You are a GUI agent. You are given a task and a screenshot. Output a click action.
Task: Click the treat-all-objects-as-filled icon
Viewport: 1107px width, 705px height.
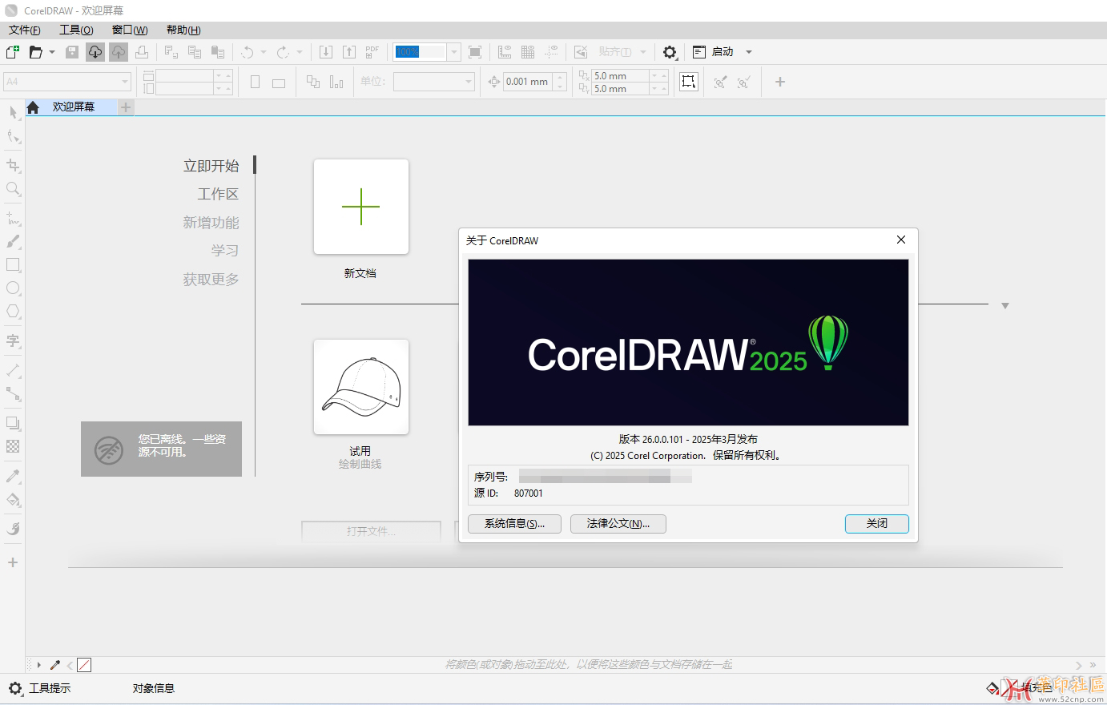(x=689, y=82)
